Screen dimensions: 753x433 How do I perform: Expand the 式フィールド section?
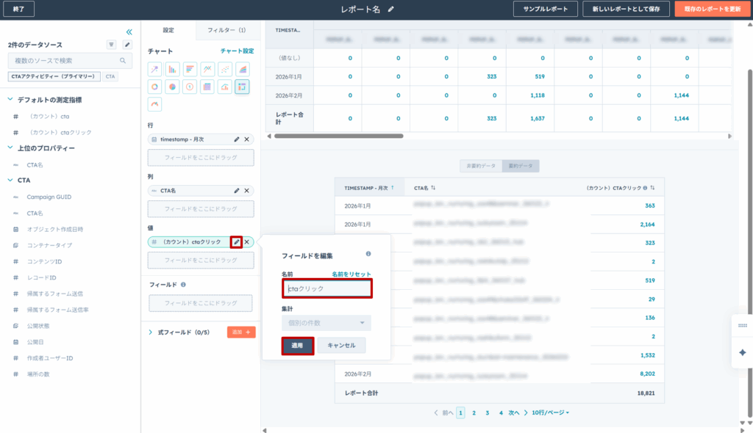click(150, 332)
